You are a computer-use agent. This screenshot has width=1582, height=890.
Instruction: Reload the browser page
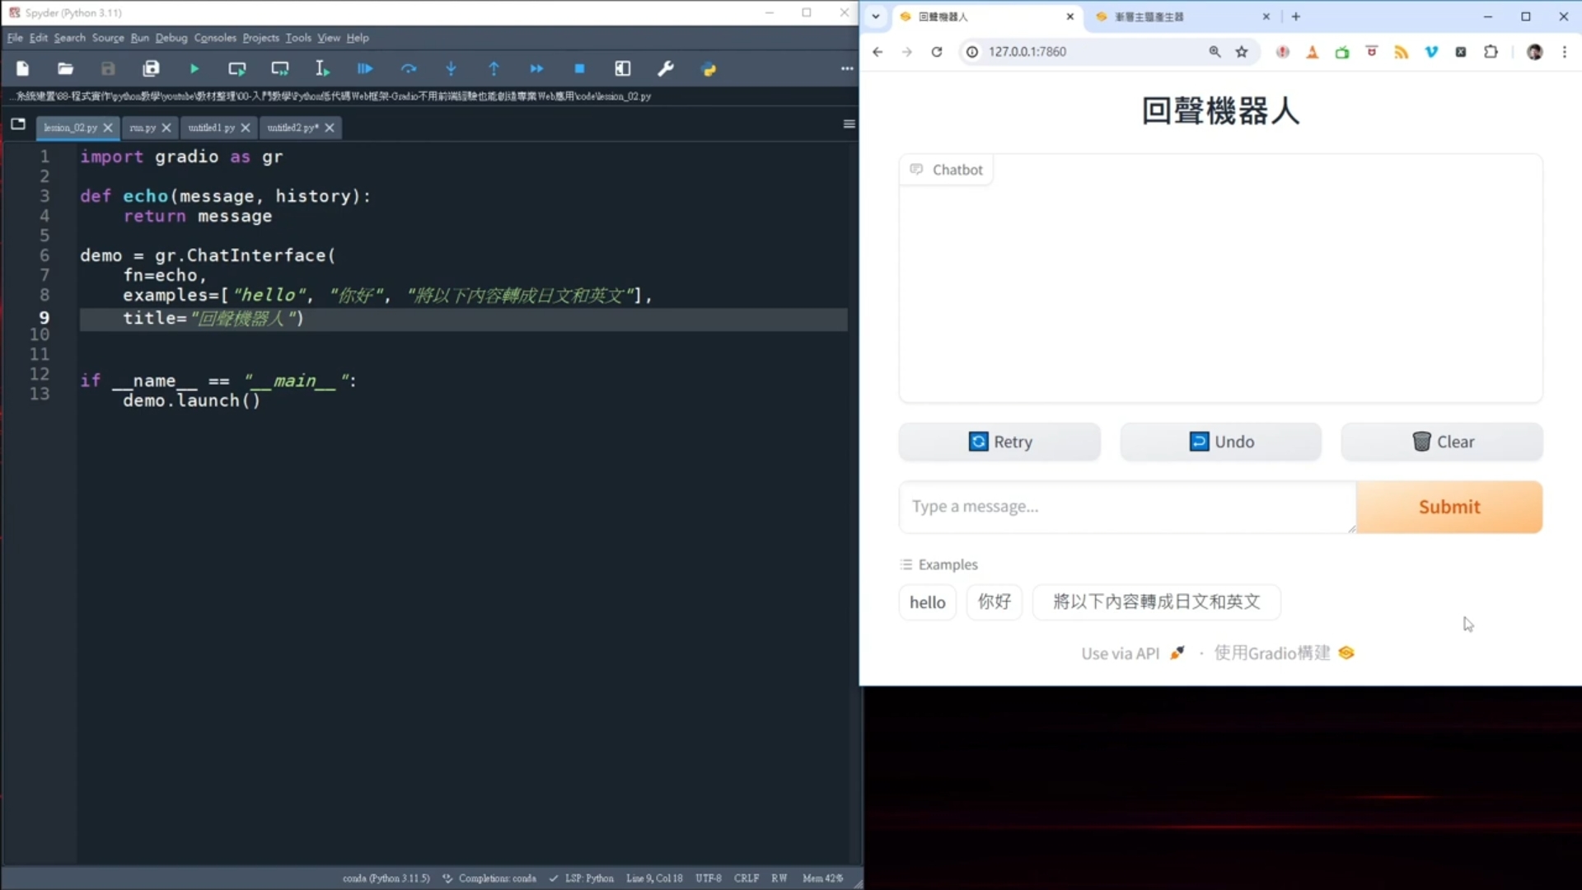pyautogui.click(x=937, y=52)
